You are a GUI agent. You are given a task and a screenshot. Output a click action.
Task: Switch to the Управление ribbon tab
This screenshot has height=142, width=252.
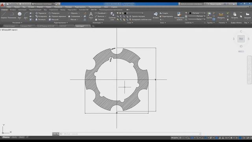[54, 9]
